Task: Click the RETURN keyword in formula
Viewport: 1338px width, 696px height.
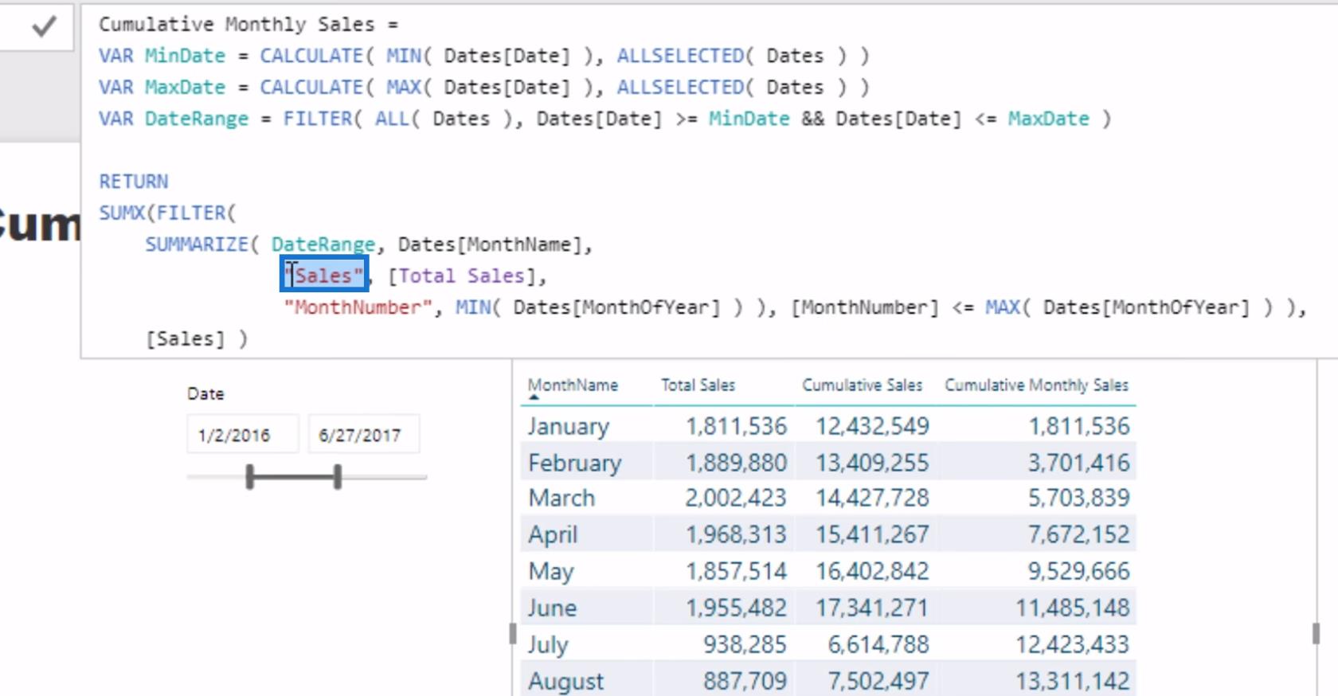Action: click(x=134, y=182)
